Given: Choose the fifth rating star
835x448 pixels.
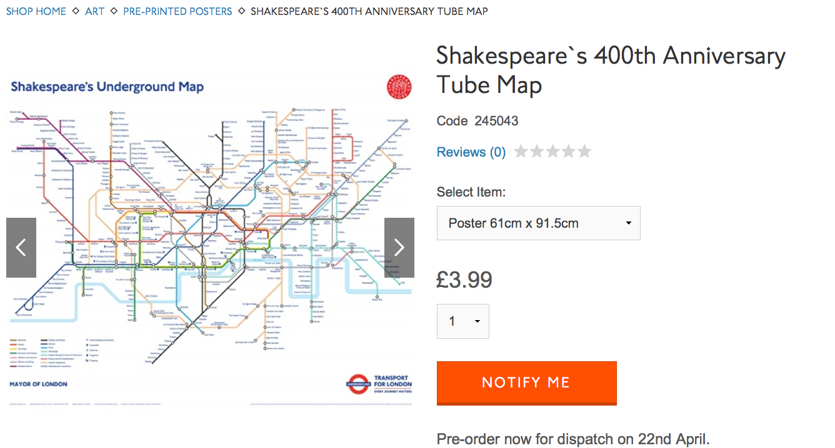Looking at the screenshot, I should [584, 152].
